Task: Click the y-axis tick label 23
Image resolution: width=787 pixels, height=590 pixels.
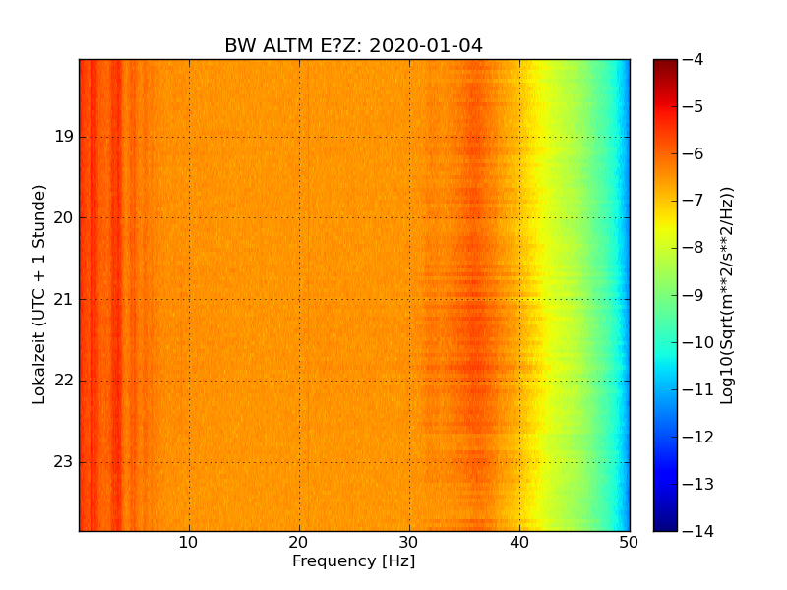Action: tap(63, 462)
